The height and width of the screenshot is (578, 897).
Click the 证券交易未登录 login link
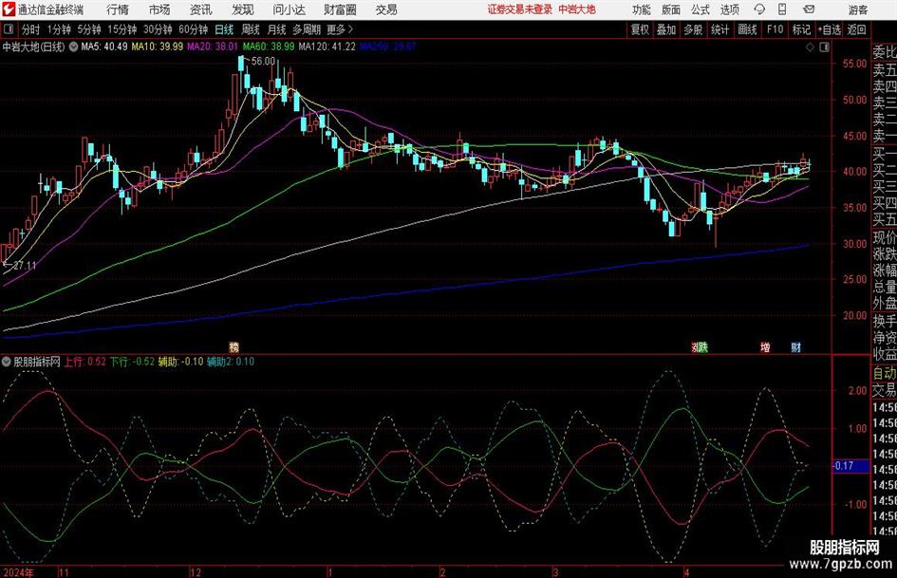click(520, 9)
